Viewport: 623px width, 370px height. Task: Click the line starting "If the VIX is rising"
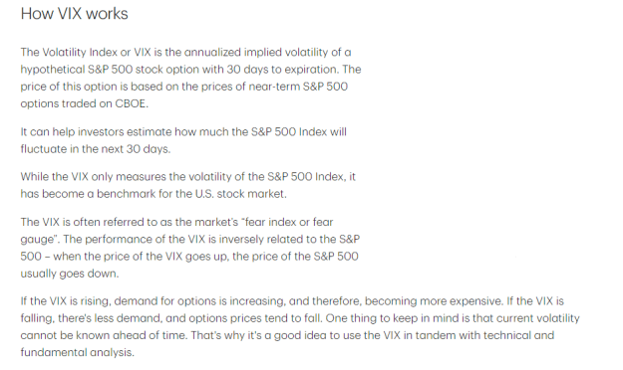click(292, 301)
